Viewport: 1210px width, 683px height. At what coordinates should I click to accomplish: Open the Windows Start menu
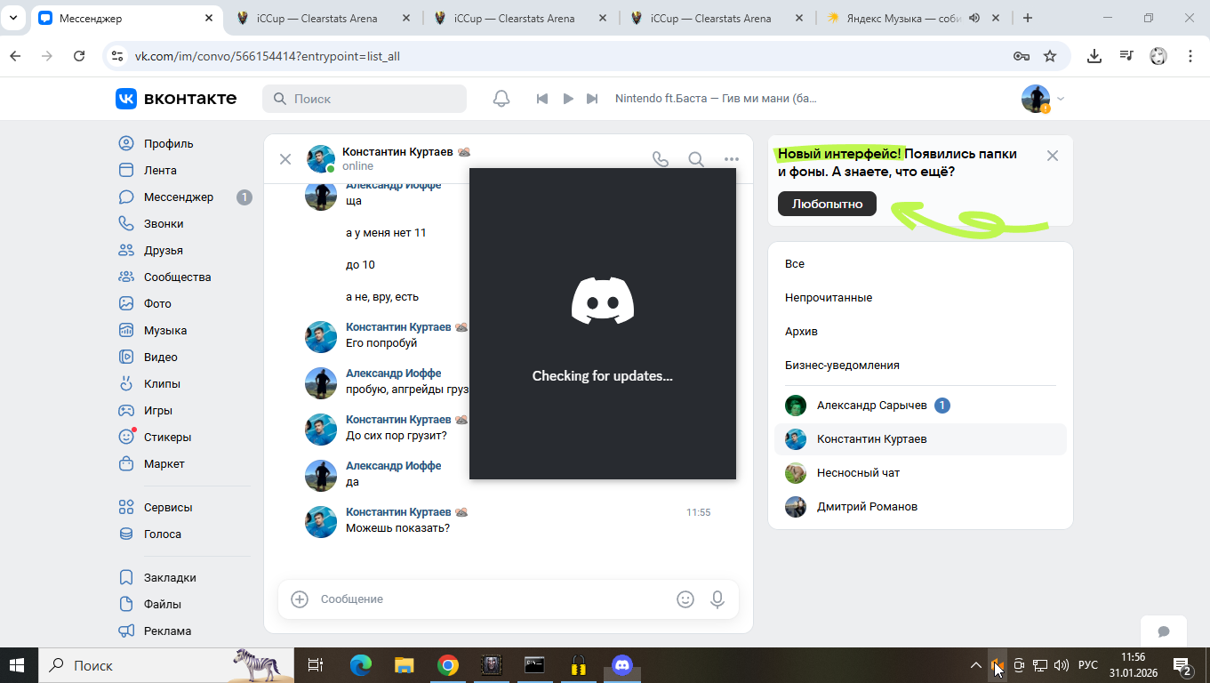point(18,665)
